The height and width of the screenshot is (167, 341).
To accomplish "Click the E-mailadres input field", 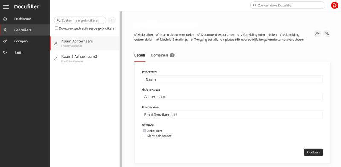I will [232, 115].
